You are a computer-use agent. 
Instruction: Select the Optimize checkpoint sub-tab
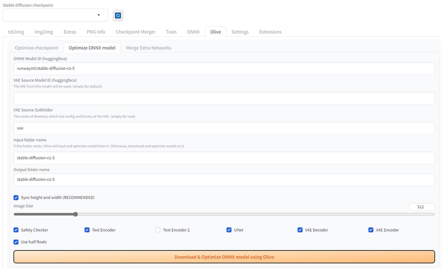point(36,48)
